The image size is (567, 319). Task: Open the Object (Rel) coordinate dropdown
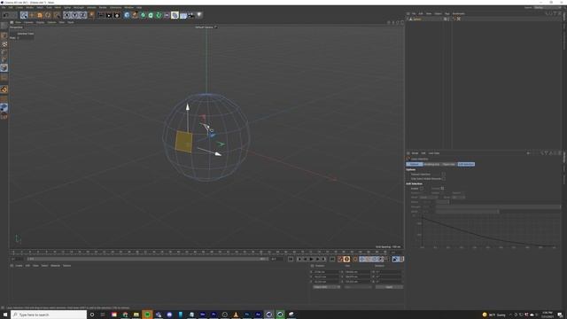tap(327, 287)
